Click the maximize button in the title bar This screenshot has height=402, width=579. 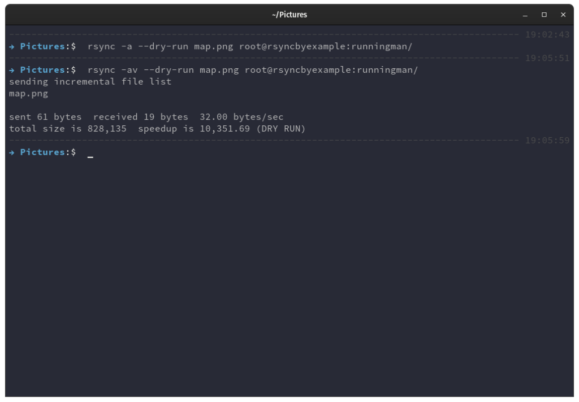[545, 15]
